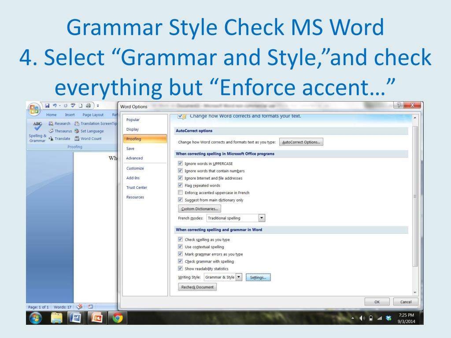Select the Proofing category
Image resolution: width=451 pixels, height=338 pixels.
coord(145,139)
